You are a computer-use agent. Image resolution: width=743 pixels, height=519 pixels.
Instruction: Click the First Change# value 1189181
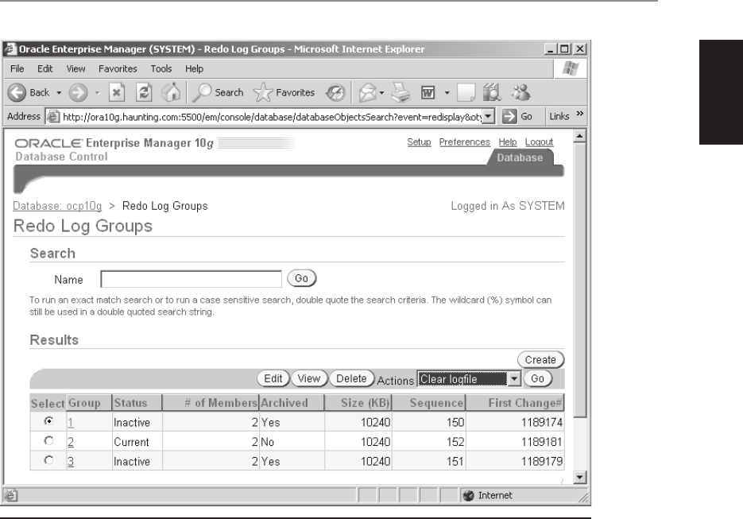coord(542,442)
